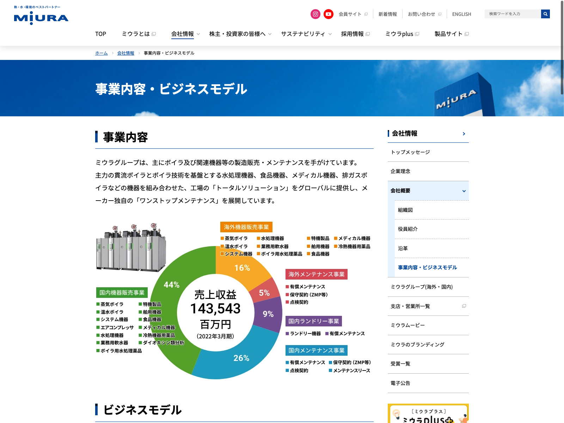Click the MIURA logo
This screenshot has height=423, width=564.
[41, 17]
